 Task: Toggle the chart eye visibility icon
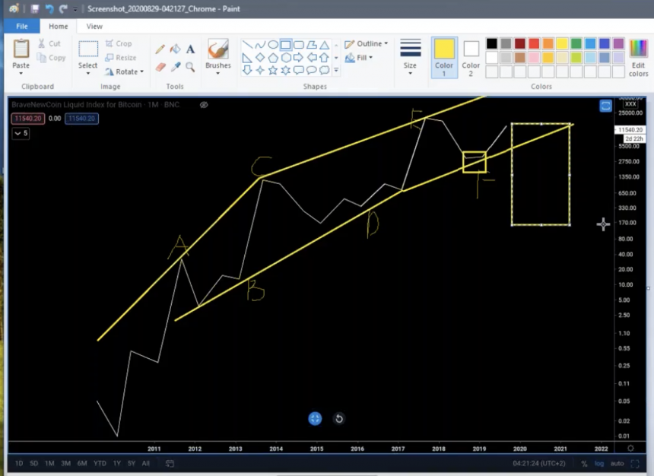pos(204,105)
